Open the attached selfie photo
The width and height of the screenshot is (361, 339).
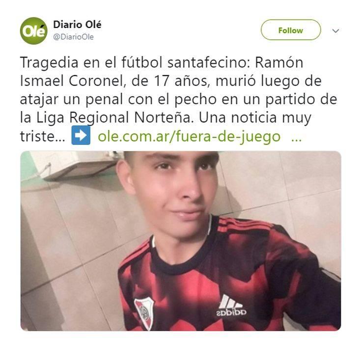[x=181, y=241]
